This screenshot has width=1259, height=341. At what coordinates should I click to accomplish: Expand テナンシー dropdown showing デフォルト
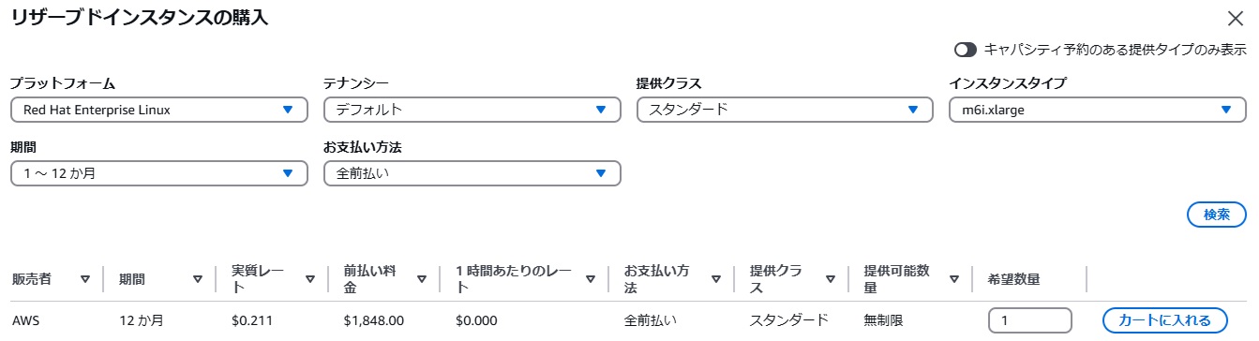472,110
